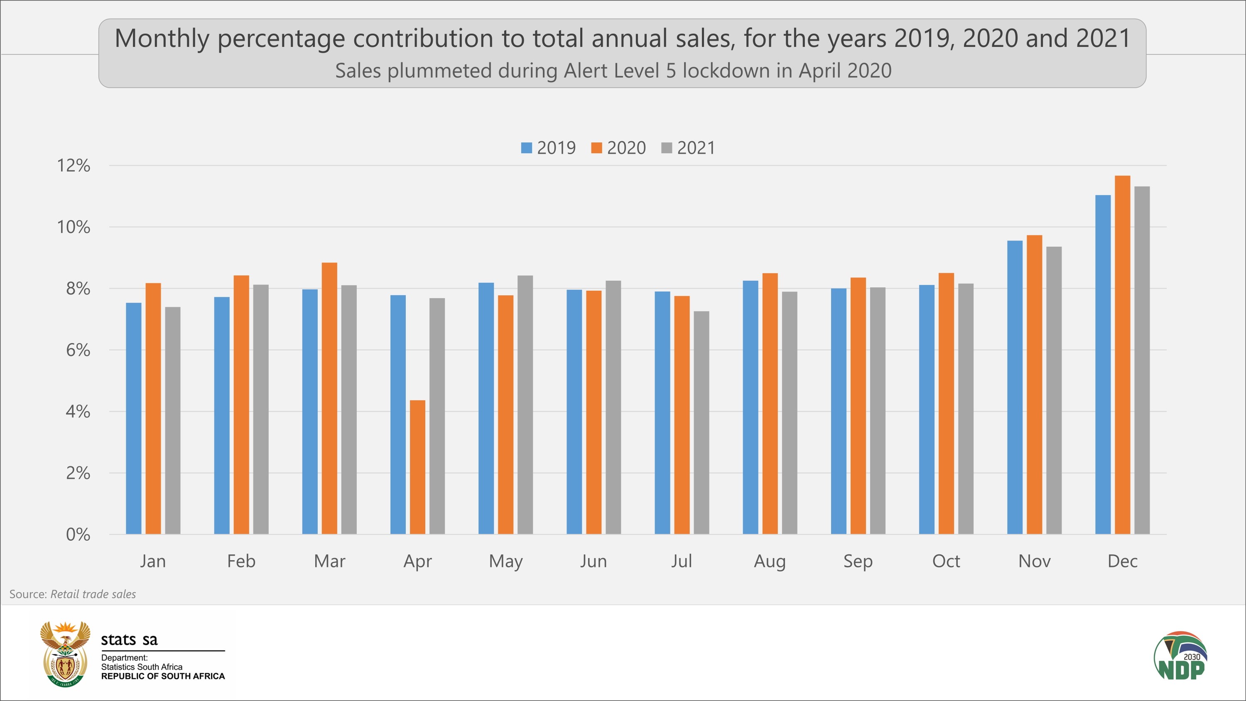The height and width of the screenshot is (701, 1246).
Task: Click the blue January 2019 bar
Action: pos(133,418)
